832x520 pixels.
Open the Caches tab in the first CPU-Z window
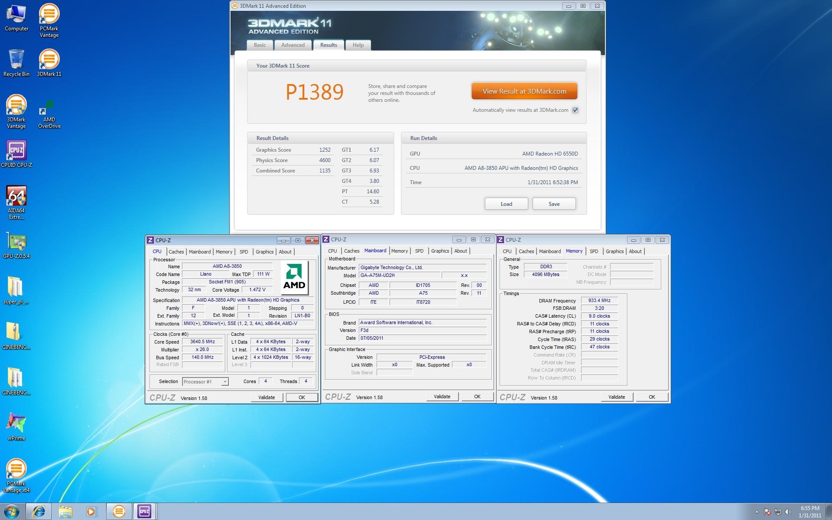(176, 252)
